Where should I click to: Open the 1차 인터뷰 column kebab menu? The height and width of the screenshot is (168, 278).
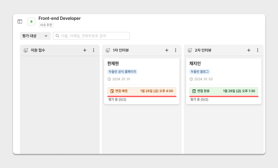[176, 50]
